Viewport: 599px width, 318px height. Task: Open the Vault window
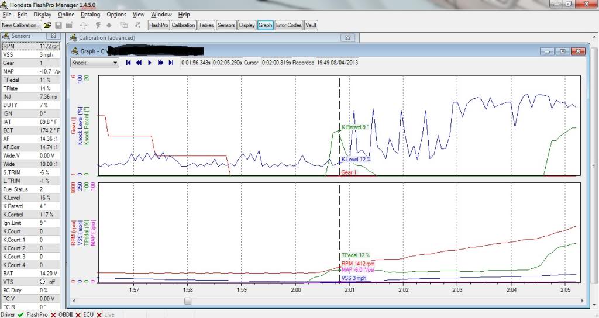(311, 25)
